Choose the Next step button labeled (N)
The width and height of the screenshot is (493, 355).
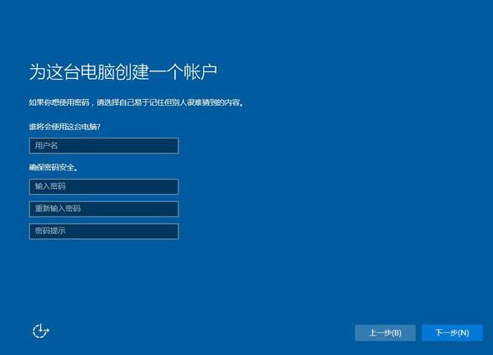click(x=452, y=332)
